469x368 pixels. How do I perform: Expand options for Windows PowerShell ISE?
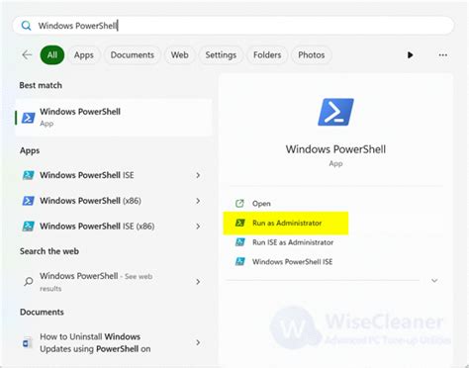point(198,175)
